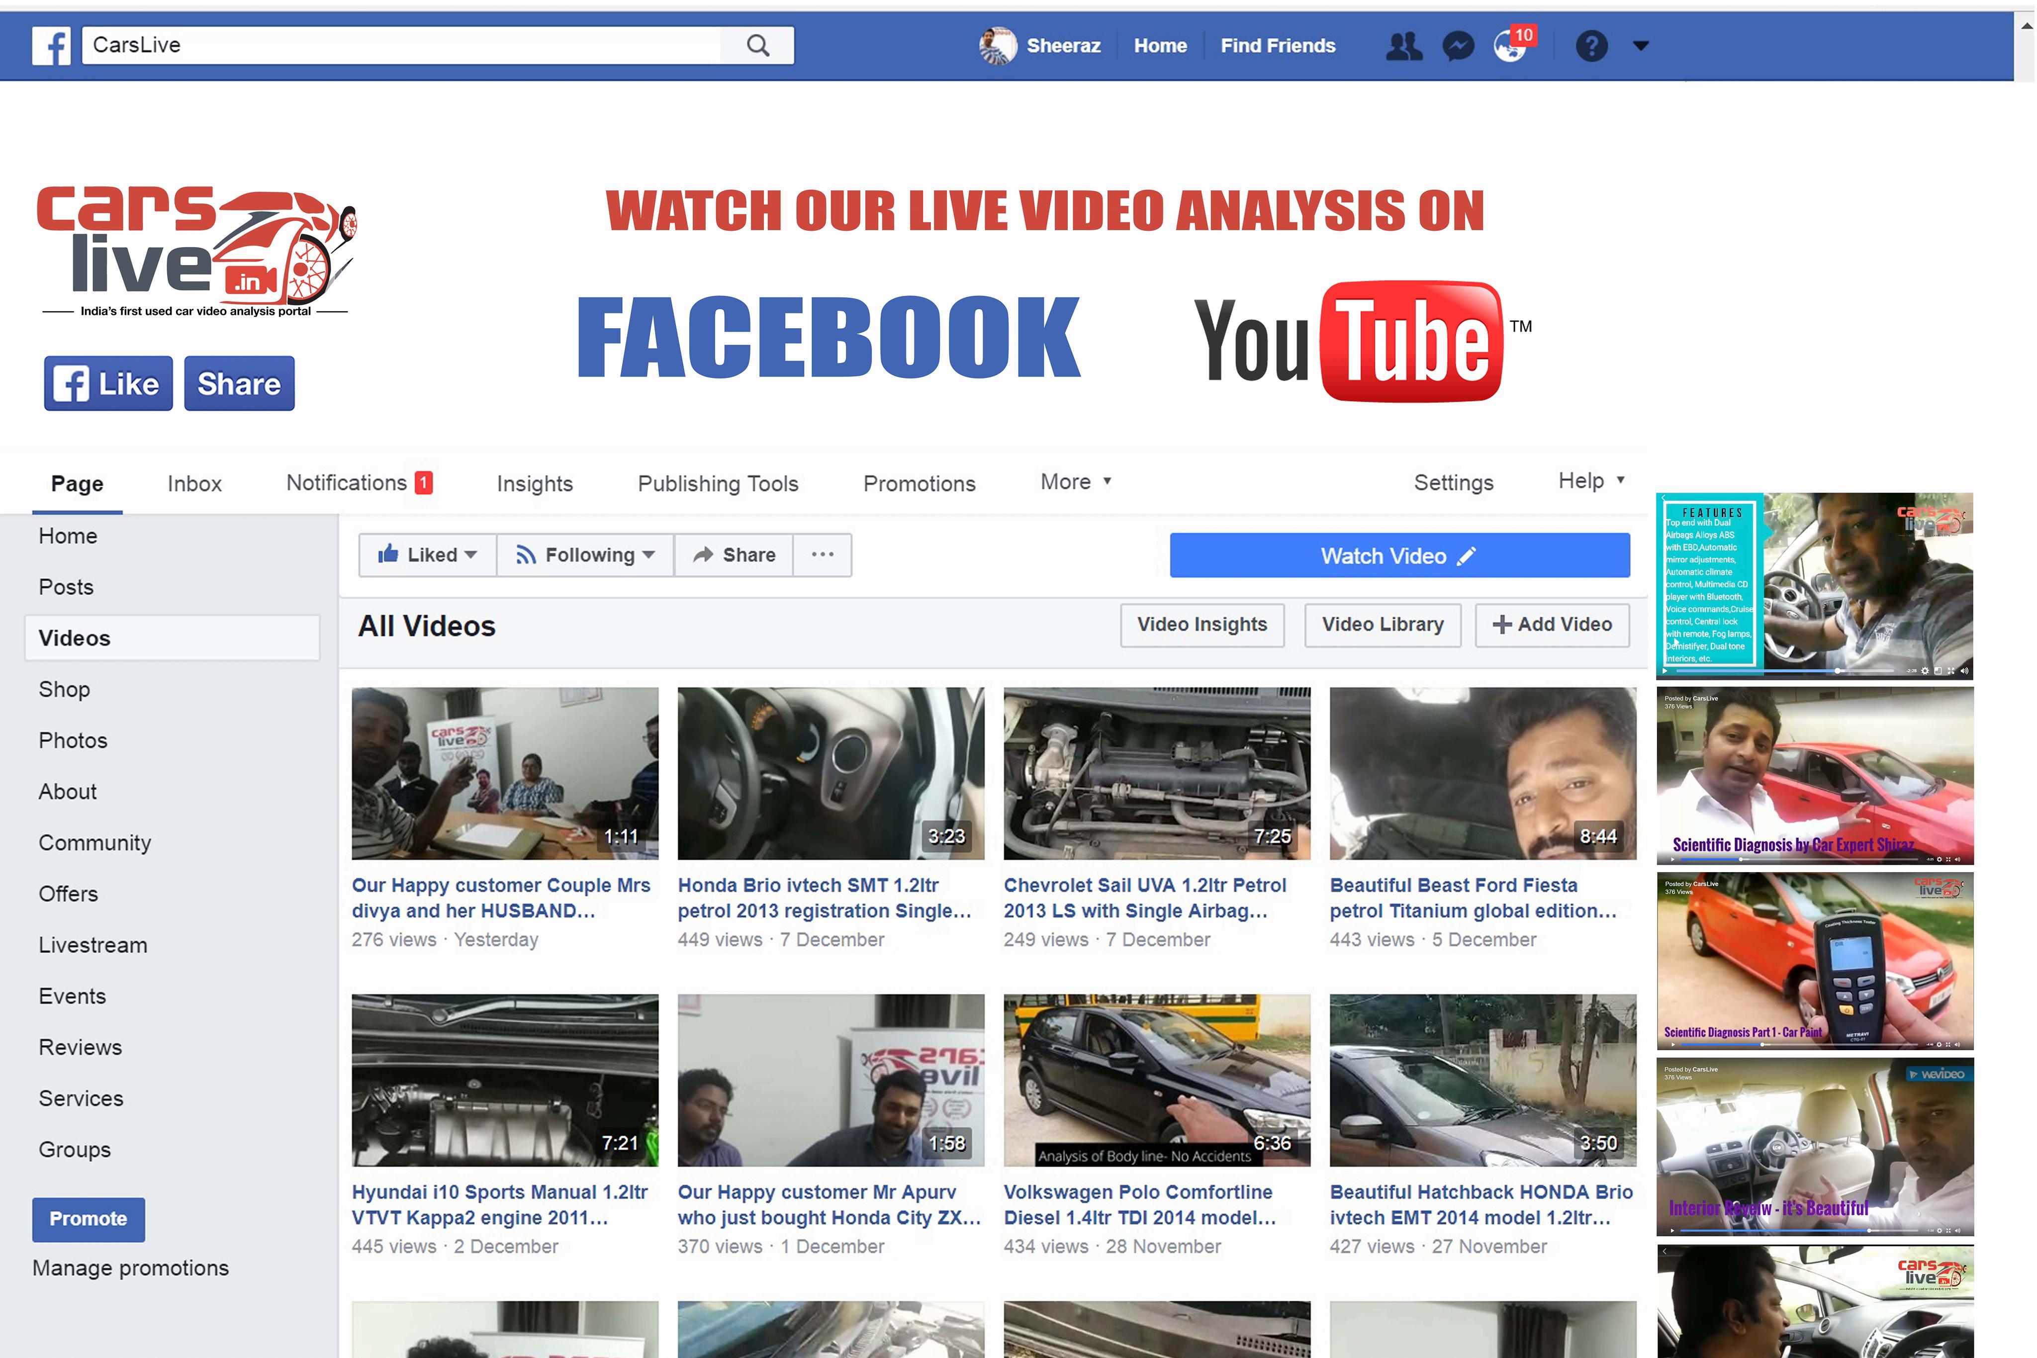Click the search magnifier icon

pos(758,45)
